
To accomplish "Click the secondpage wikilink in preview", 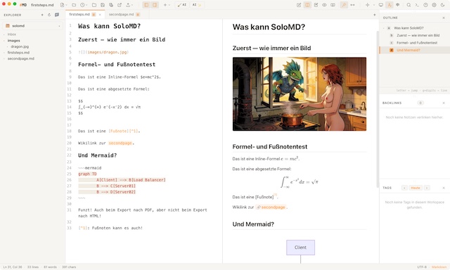I will [x=271, y=207].
